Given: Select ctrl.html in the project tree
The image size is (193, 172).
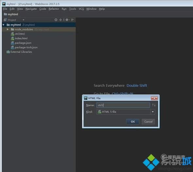Looking at the screenshot, I should 20,34.
